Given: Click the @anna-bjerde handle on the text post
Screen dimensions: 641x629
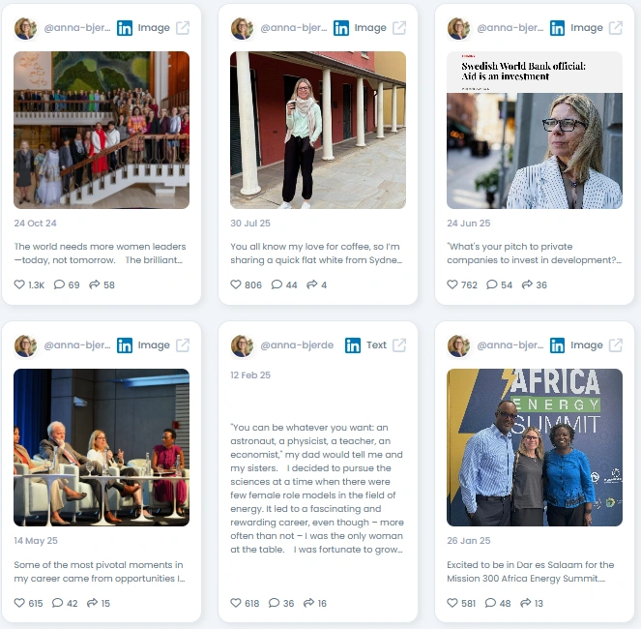Looking at the screenshot, I should click(x=297, y=345).
